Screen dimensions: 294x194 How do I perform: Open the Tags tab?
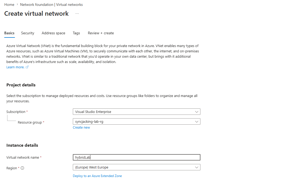pos(76,33)
